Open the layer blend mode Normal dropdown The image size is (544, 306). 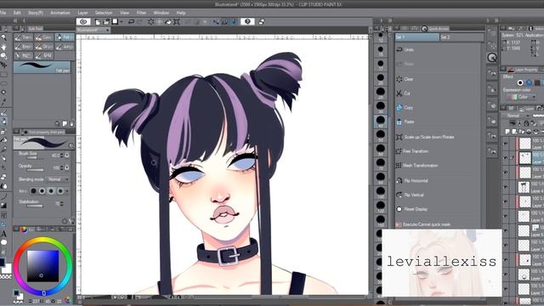[x=516, y=116]
